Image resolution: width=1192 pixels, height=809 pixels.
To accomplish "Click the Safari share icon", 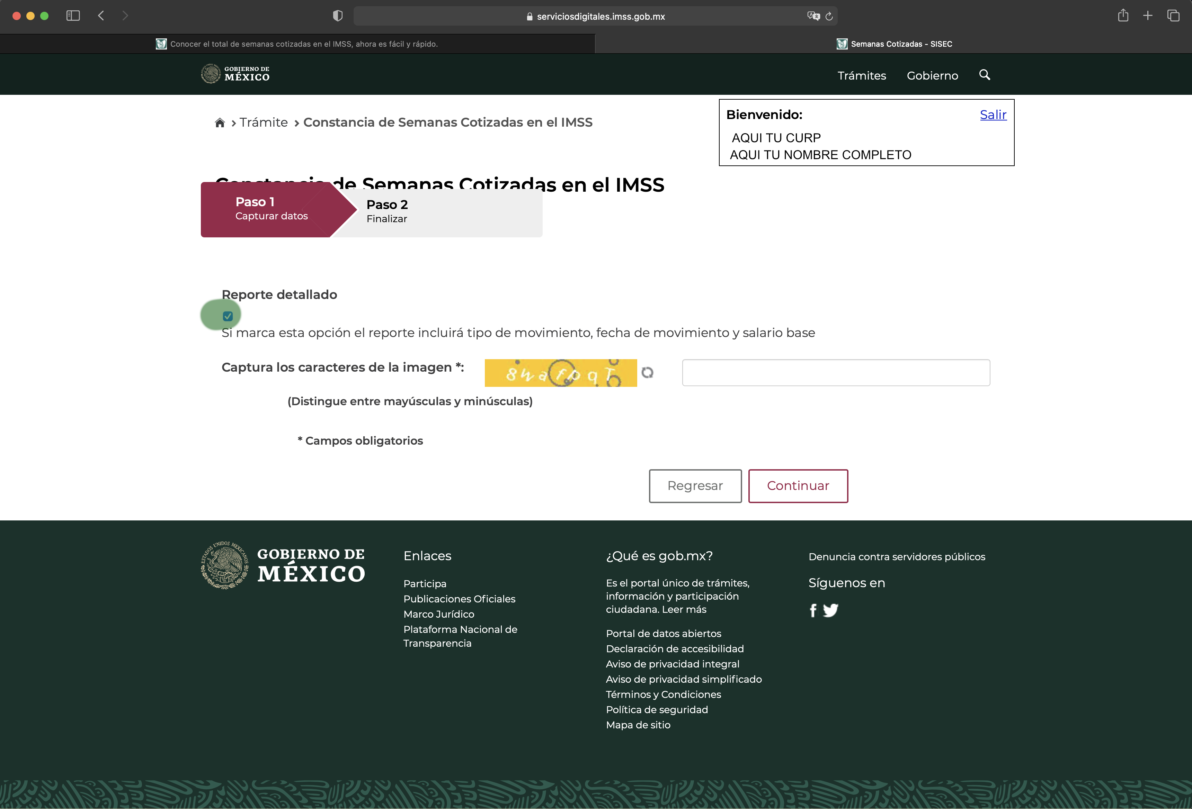I will [1123, 16].
